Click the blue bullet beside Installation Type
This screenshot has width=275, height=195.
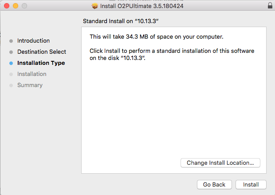coord(11,63)
